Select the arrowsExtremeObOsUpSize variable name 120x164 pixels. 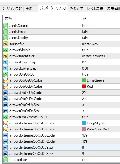coord(31,148)
